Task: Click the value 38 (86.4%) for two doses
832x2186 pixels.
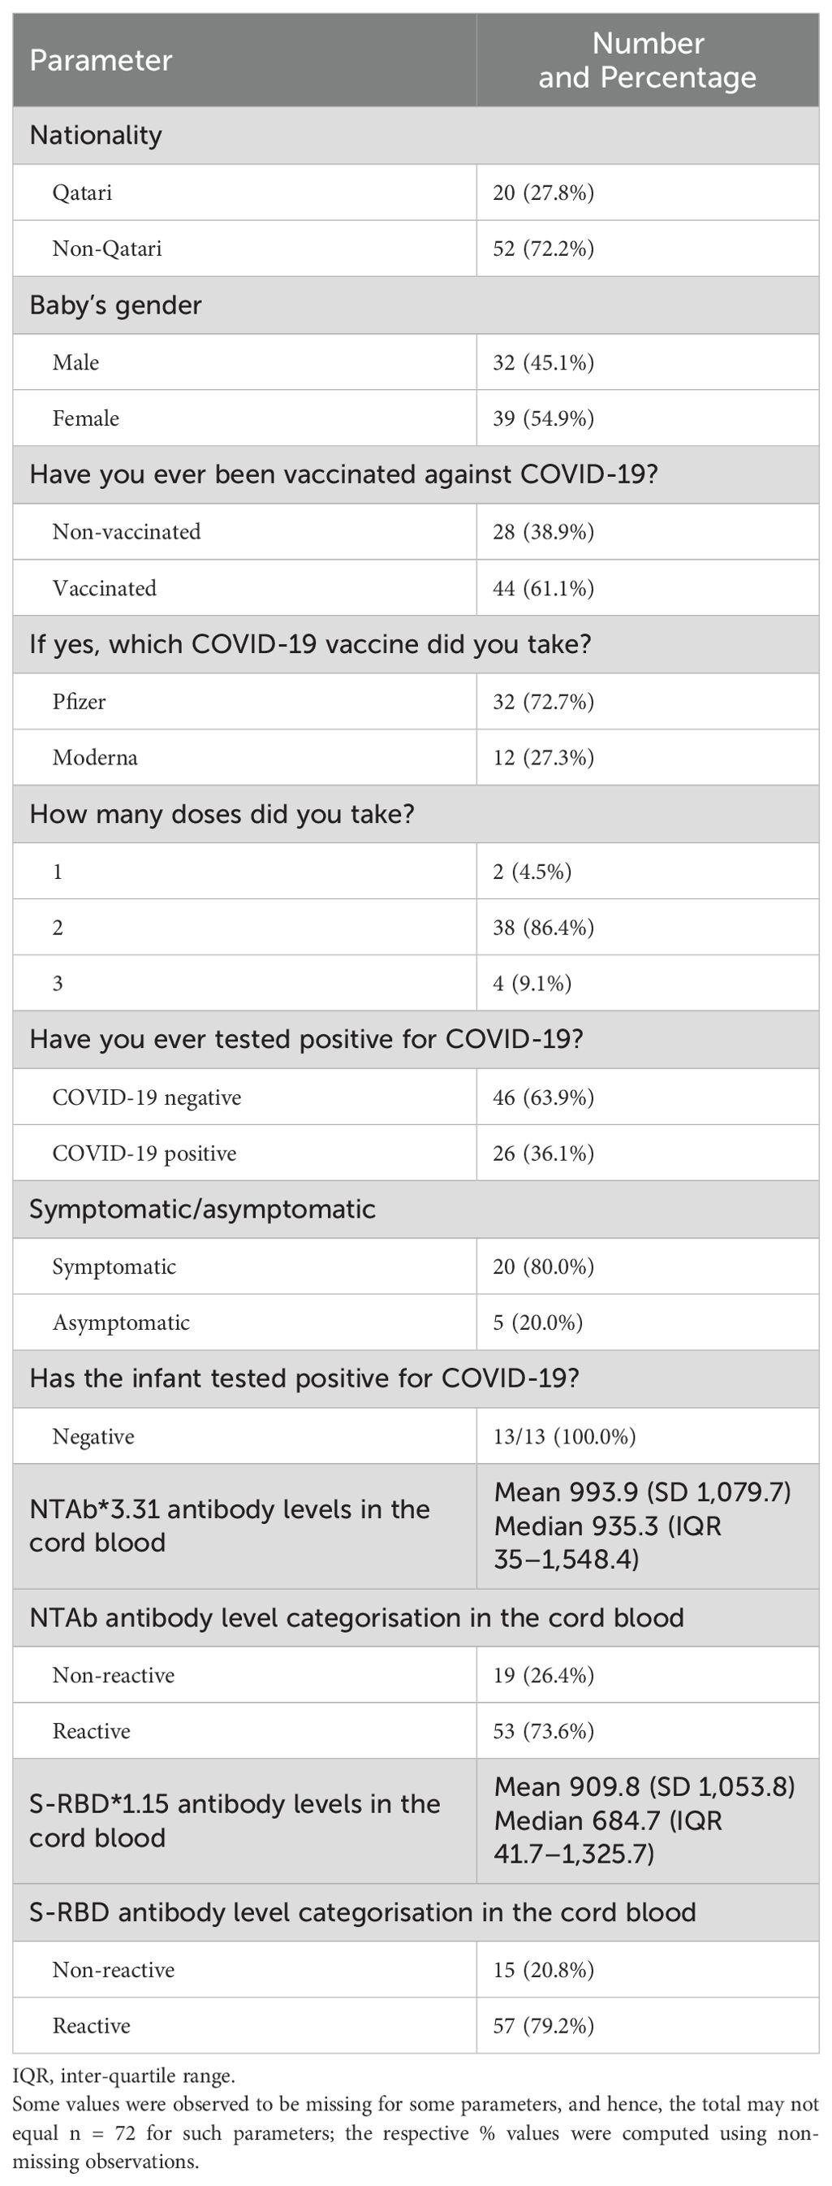Action: [543, 928]
